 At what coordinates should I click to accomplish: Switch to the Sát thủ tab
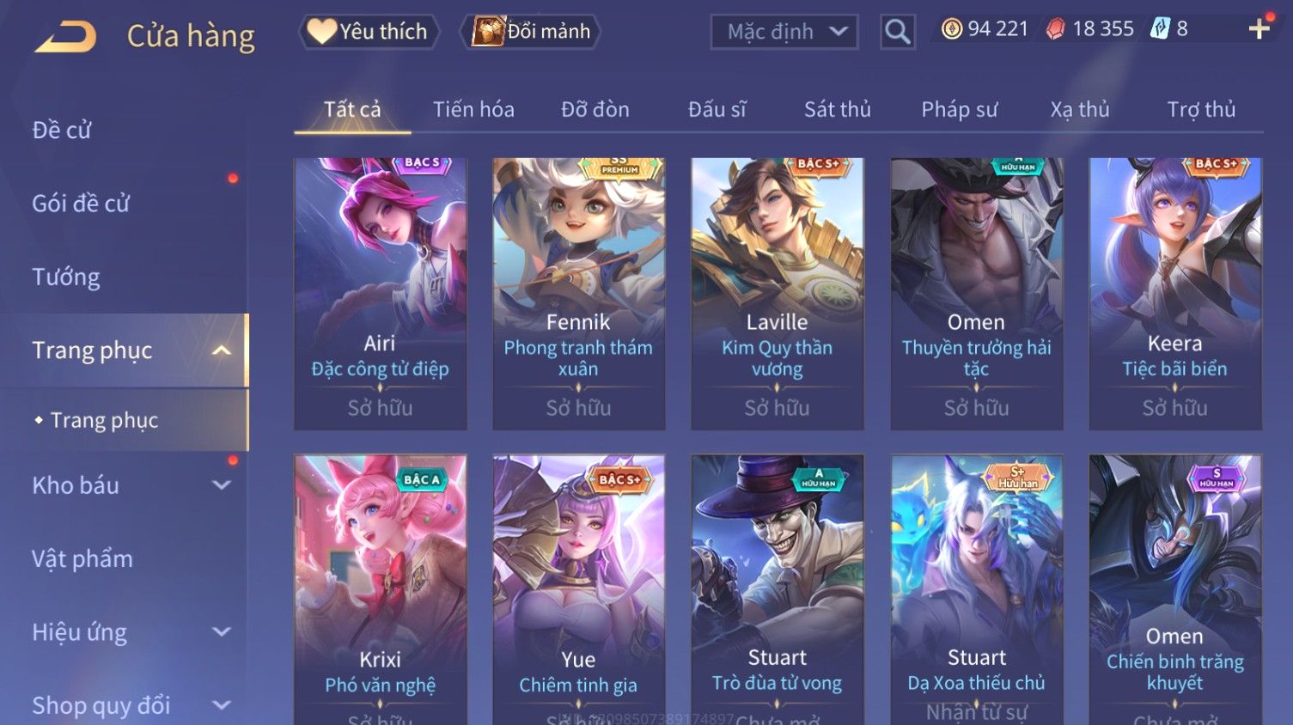point(838,109)
